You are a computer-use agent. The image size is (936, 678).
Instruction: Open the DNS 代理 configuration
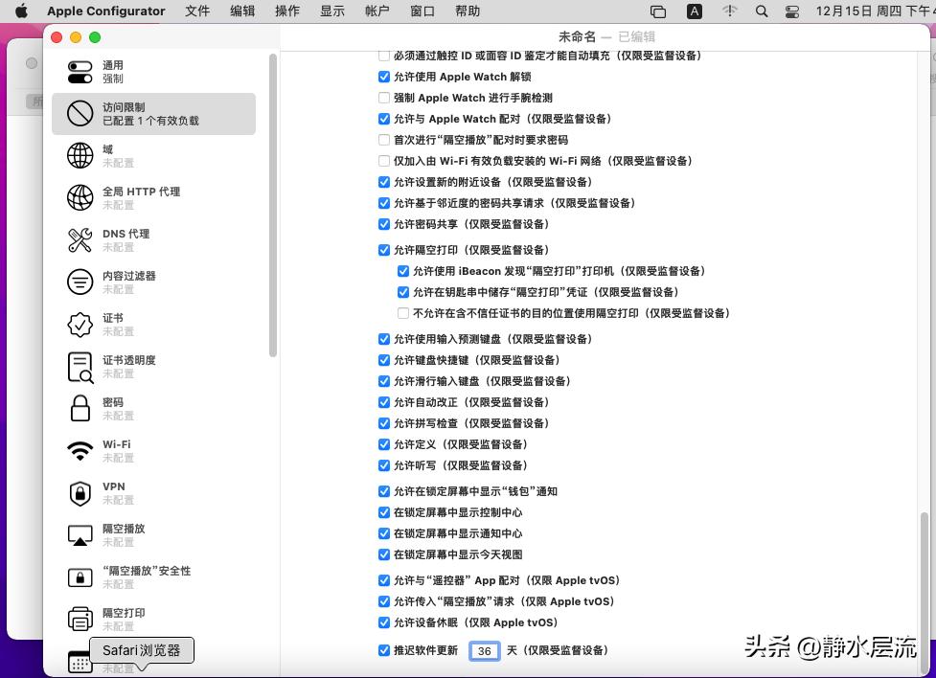[81, 239]
